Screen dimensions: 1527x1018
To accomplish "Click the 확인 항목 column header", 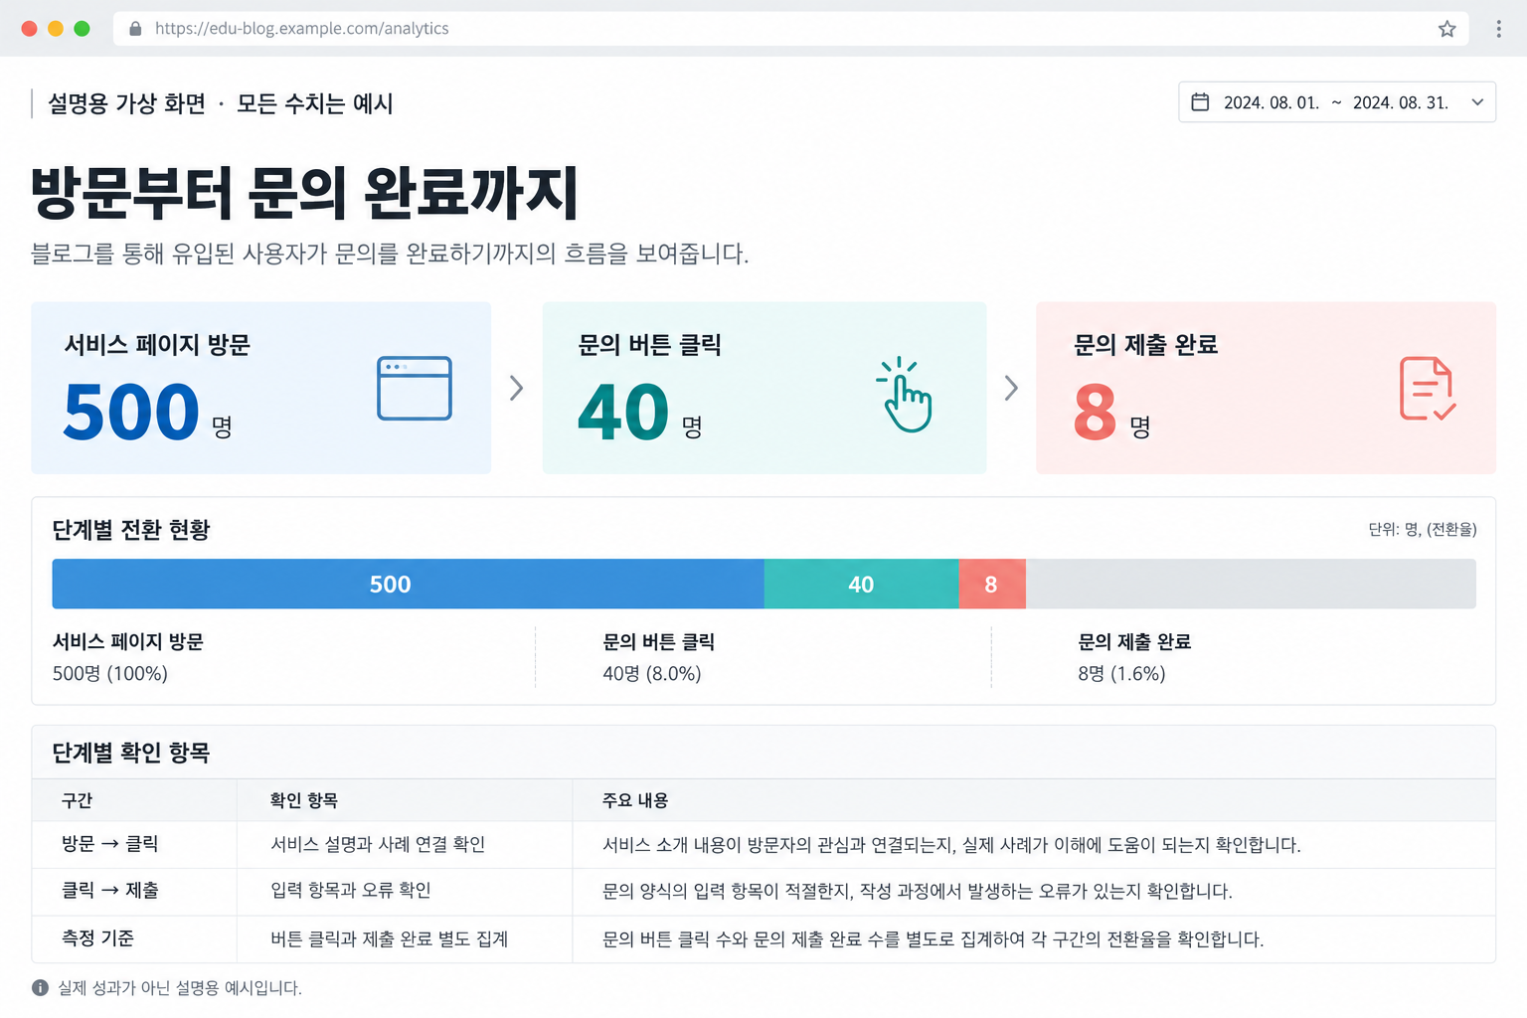I will tap(304, 800).
